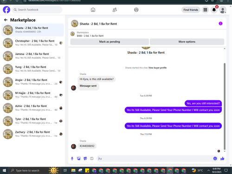Open Ashie conversation in list

pos(32,108)
